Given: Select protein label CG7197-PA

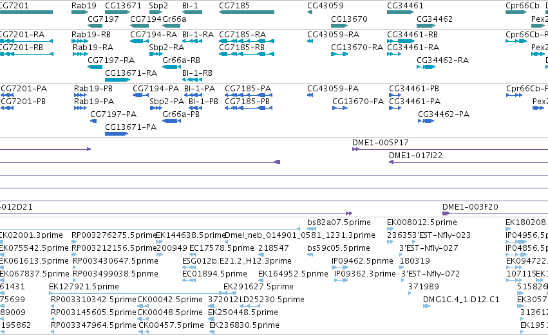Looking at the screenshot, I should (113, 114).
